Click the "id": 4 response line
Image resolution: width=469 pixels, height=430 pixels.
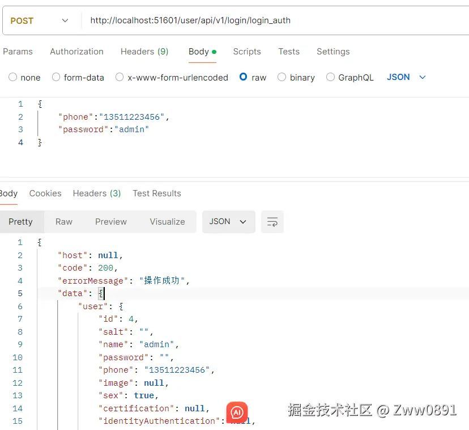[118, 319]
